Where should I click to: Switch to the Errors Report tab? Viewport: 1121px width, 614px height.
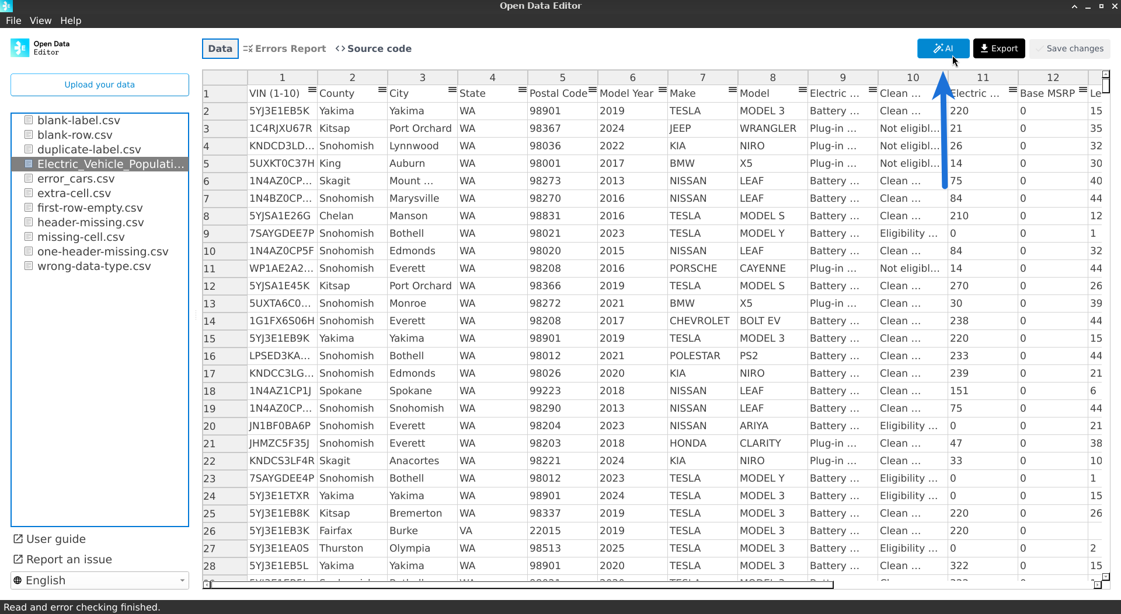[284, 48]
